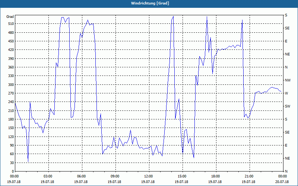The width and height of the screenshot is (298, 186).
Task: Click the 390 y-axis value
Action: [11, 59]
